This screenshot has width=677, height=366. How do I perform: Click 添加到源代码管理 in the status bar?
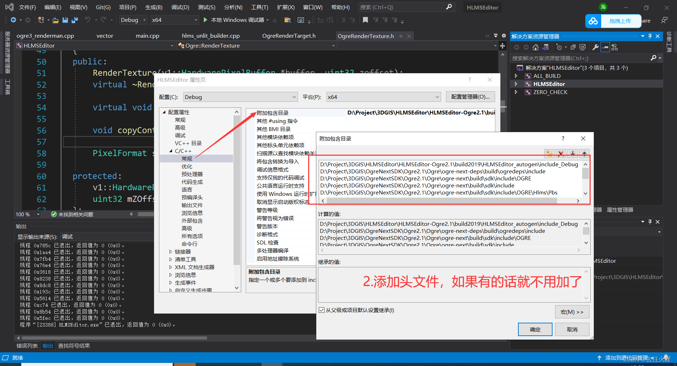627,358
